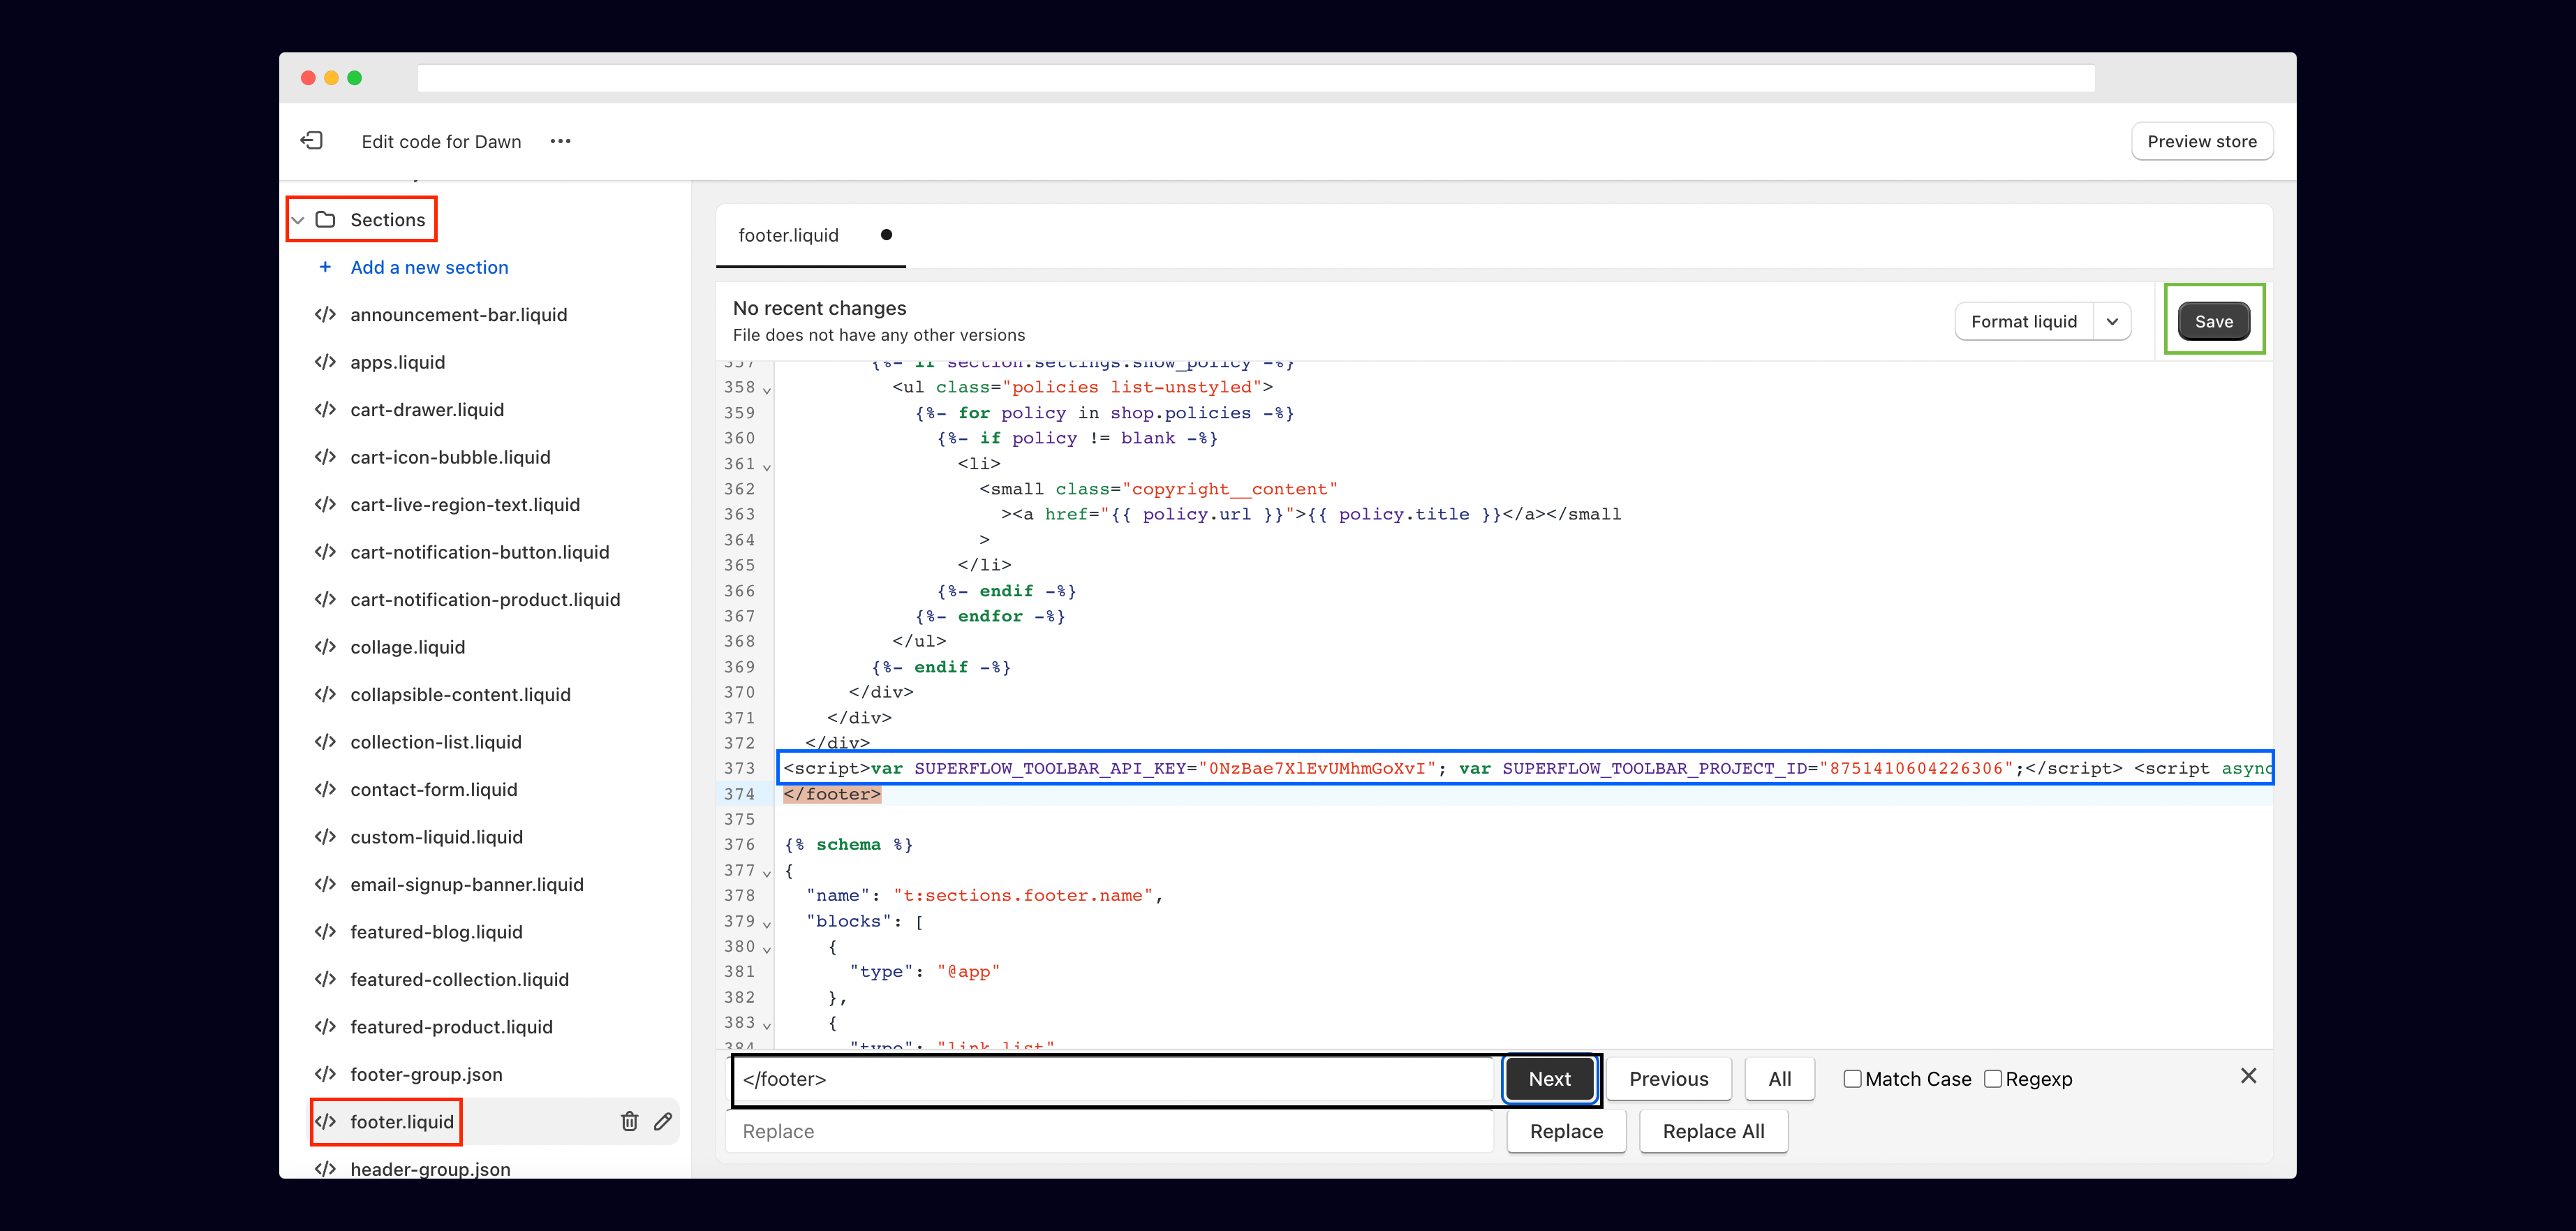
Task: Rename footer.liquid using the pencil icon
Action: click(663, 1121)
